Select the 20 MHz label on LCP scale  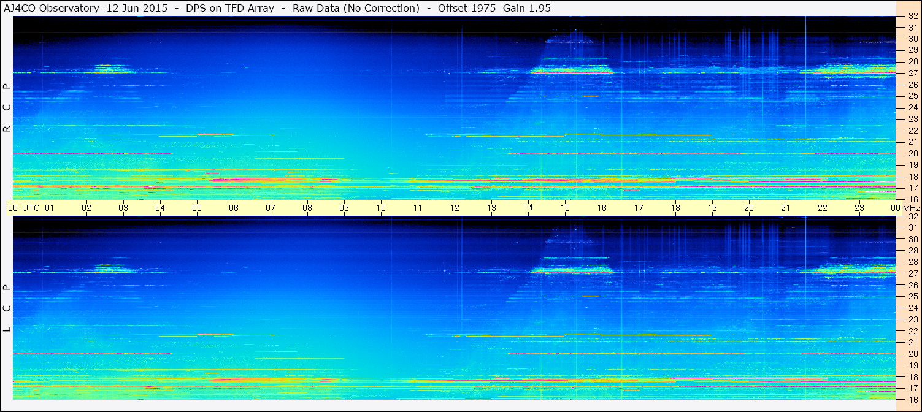[912, 354]
